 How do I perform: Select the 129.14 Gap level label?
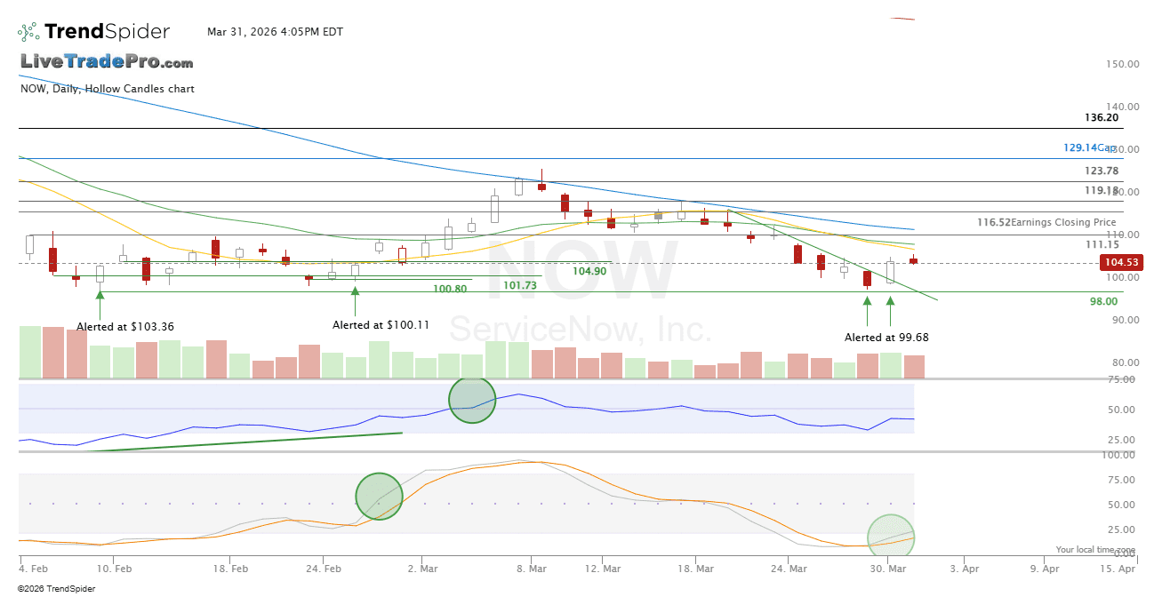(x=1089, y=147)
